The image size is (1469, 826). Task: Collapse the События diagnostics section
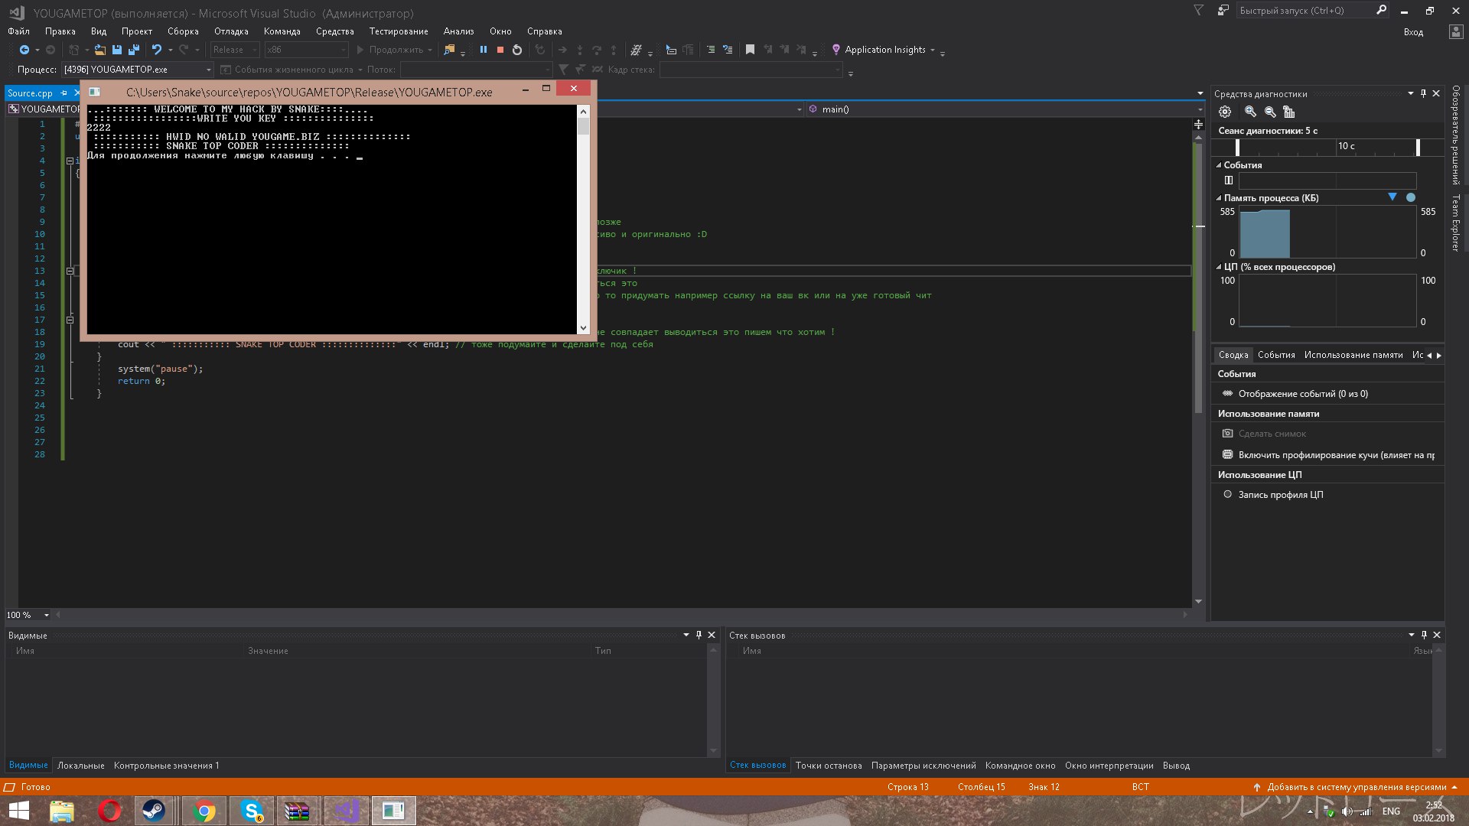tap(1219, 165)
